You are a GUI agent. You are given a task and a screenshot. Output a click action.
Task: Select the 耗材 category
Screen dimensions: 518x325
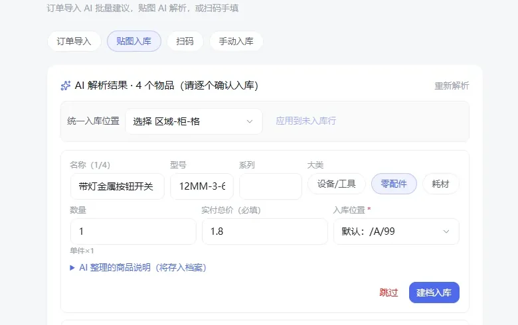point(441,184)
